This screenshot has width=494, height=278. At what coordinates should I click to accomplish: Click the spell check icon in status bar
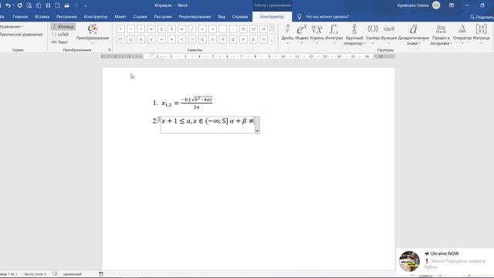pos(55,274)
